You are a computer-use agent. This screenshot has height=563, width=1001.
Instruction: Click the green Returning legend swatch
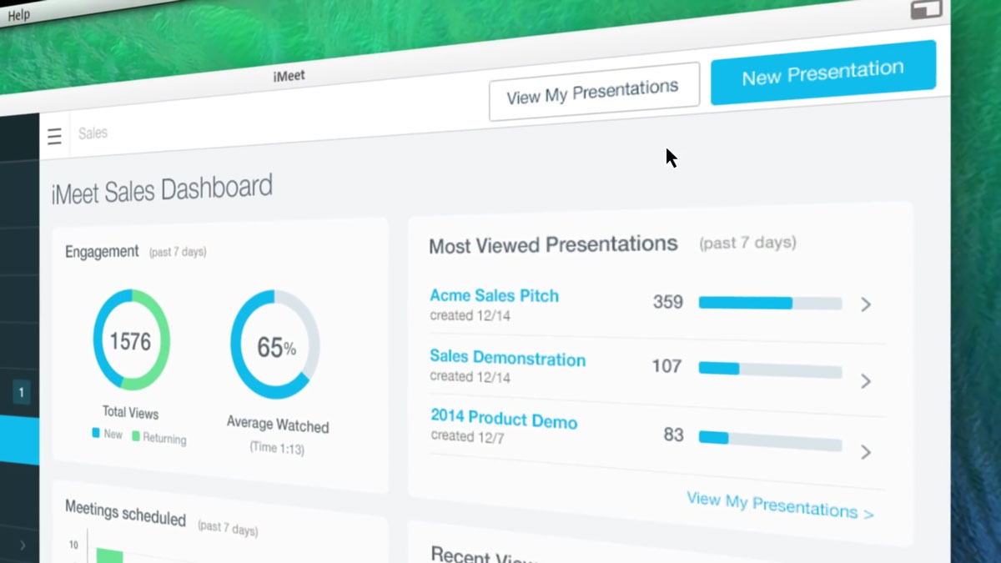tap(135, 435)
